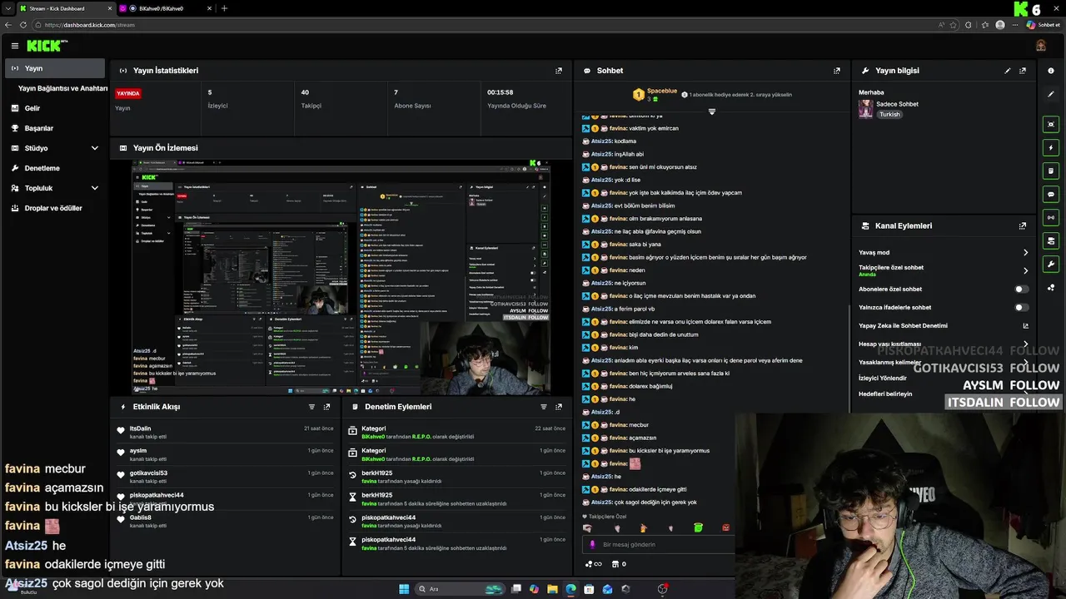Click the Turkish language tag
Screen dimensions: 1066x599
[889, 114]
